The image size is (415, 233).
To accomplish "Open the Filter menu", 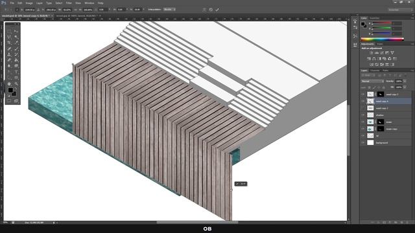I will coord(69,3).
